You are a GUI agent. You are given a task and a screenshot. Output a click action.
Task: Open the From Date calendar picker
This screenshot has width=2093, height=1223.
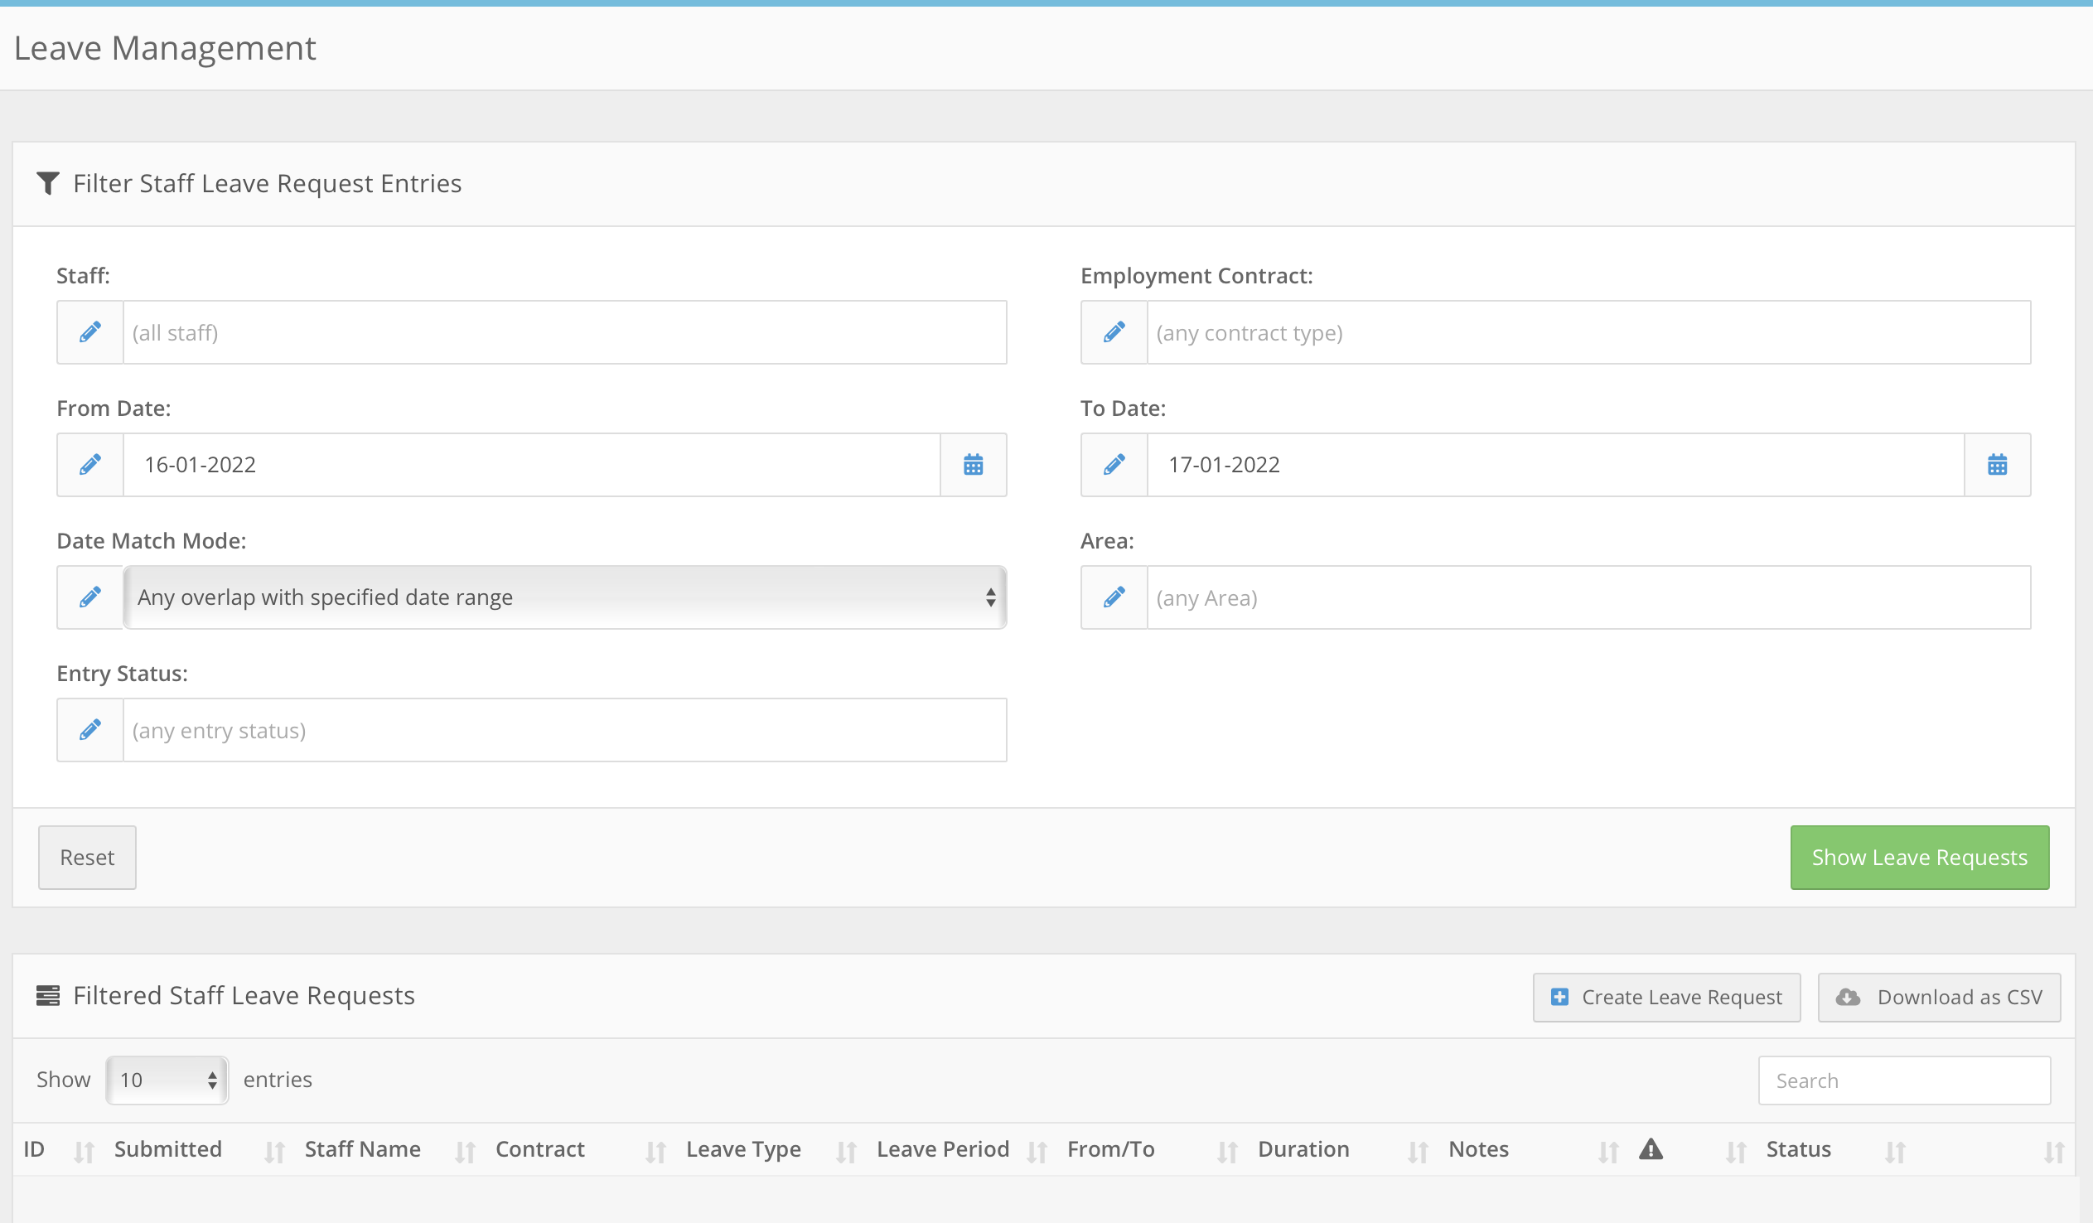[x=974, y=465]
